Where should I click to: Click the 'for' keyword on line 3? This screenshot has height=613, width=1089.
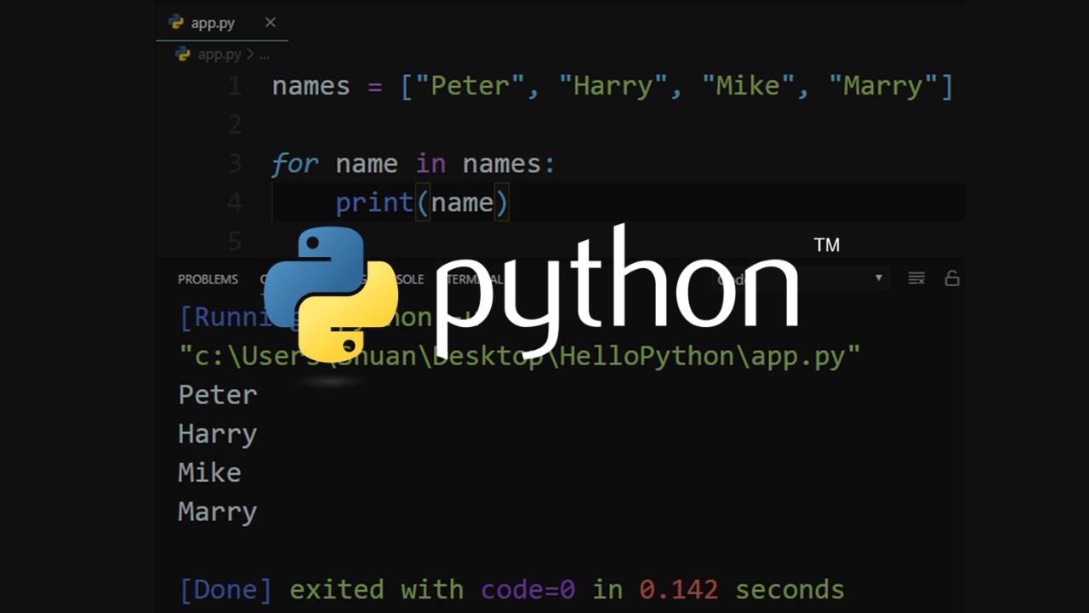click(294, 163)
